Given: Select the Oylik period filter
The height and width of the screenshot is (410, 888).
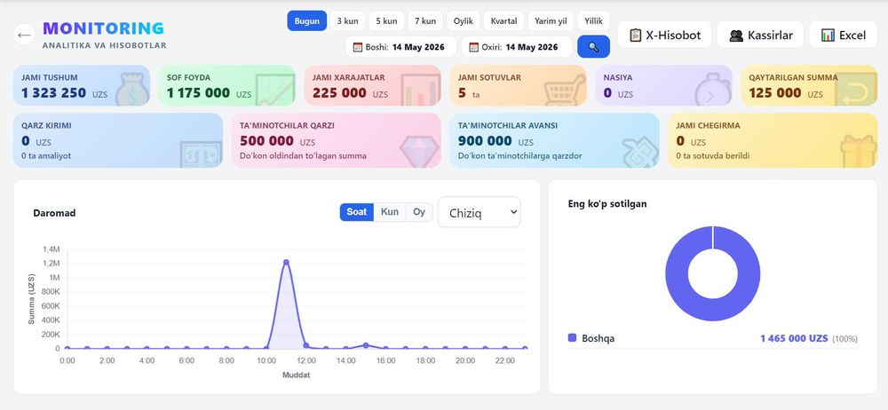Looking at the screenshot, I should click(x=464, y=21).
